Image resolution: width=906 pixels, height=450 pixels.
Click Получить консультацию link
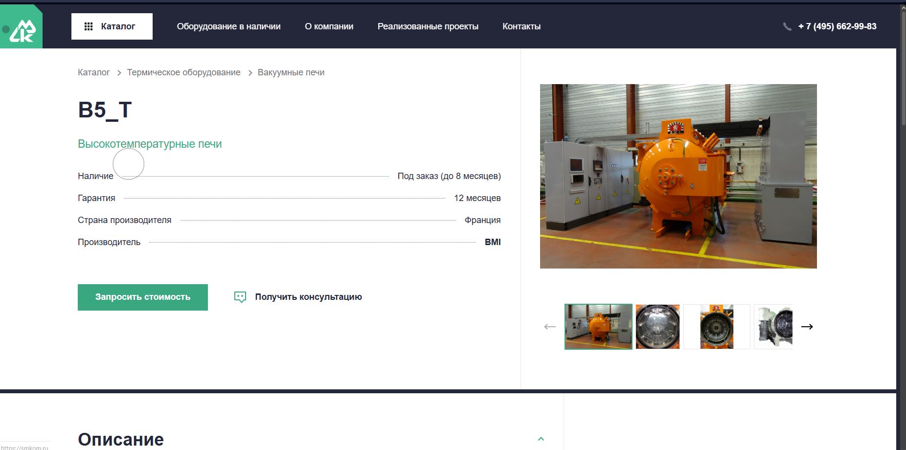308,297
